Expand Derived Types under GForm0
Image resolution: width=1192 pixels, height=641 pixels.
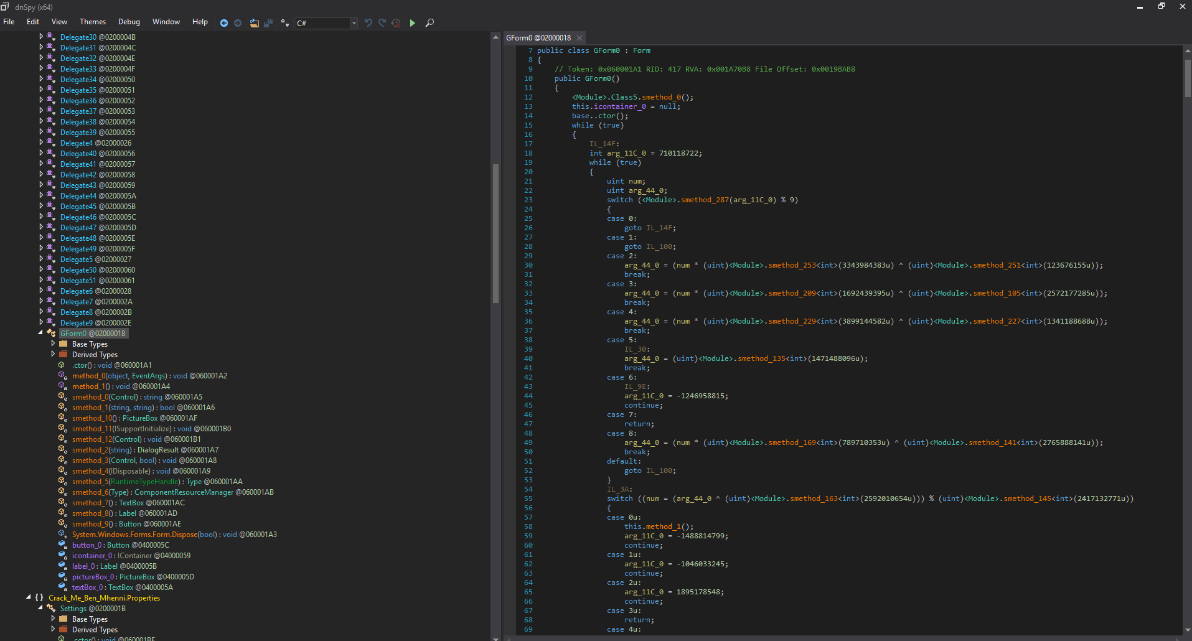53,354
